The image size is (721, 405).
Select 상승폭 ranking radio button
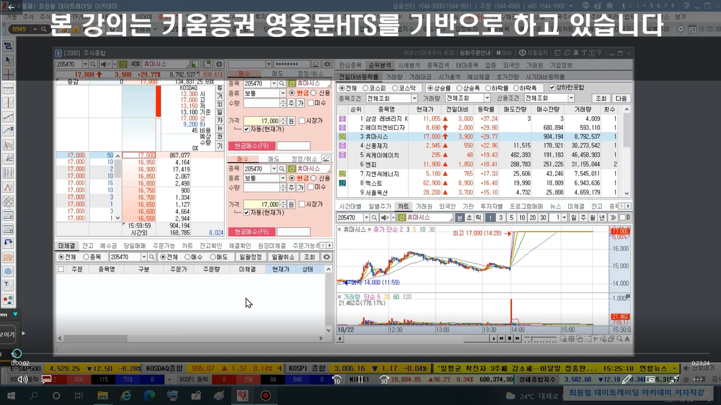(459, 88)
